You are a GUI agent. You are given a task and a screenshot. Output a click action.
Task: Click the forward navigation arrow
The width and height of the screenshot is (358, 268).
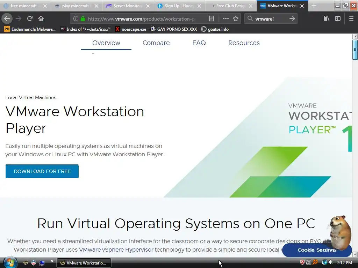click(x=19, y=19)
